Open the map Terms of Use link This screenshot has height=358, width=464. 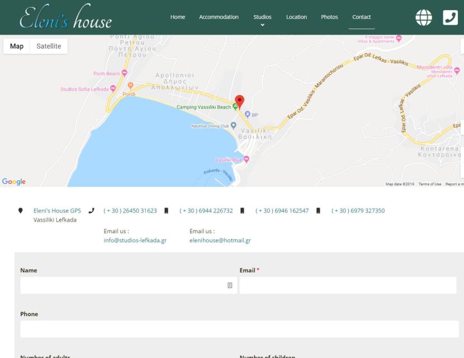point(430,184)
